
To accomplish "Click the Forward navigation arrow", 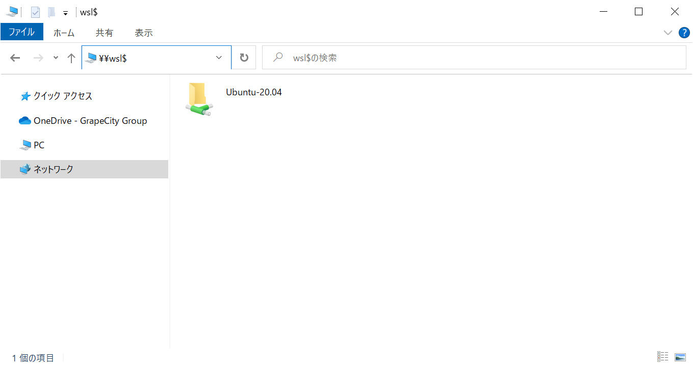I will pyautogui.click(x=38, y=58).
